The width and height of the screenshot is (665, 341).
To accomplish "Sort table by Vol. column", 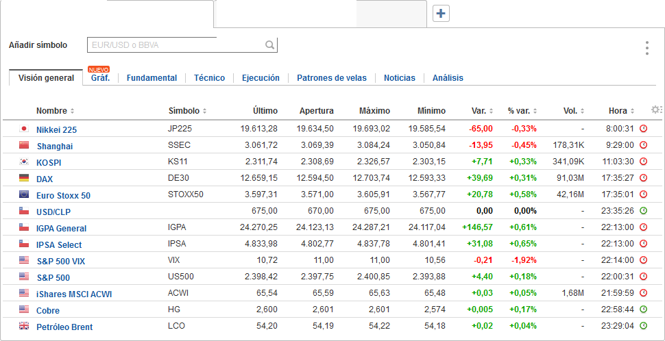I will tap(574, 111).
